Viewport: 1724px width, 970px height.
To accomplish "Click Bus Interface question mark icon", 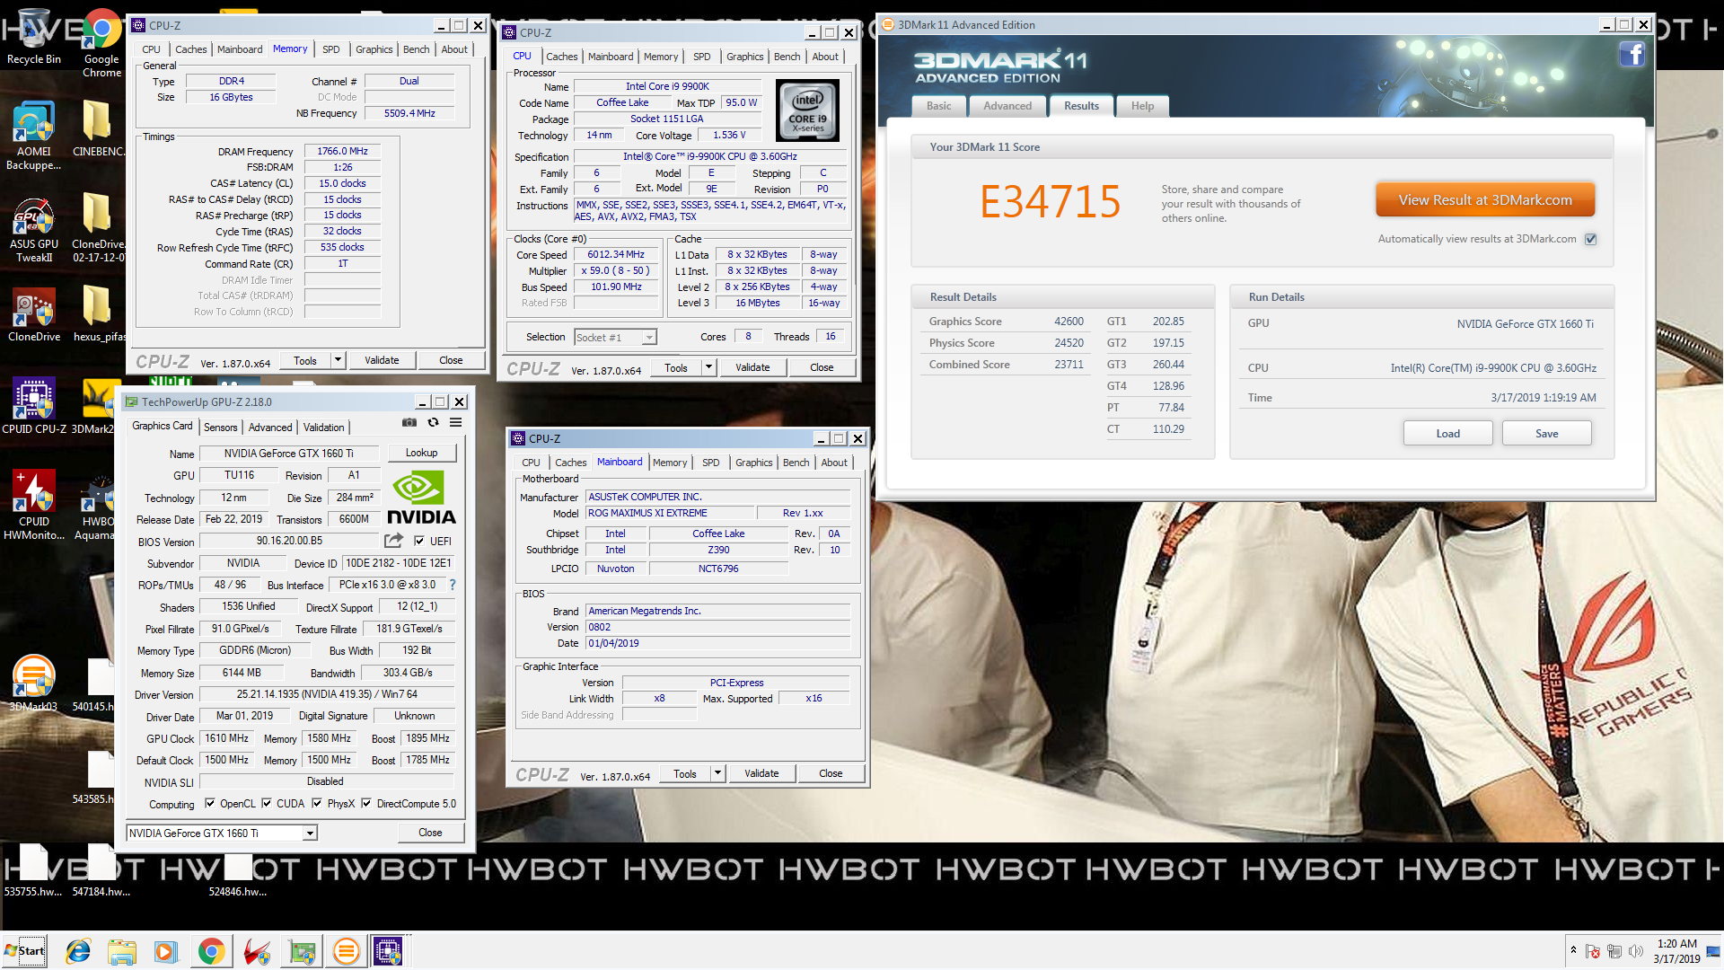I will coord(453,585).
